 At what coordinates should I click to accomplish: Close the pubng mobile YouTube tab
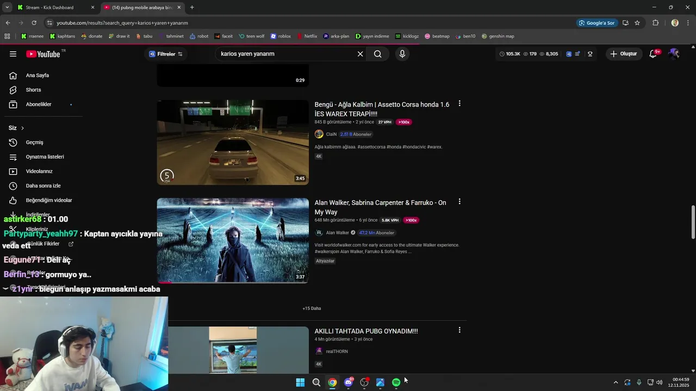click(x=179, y=8)
